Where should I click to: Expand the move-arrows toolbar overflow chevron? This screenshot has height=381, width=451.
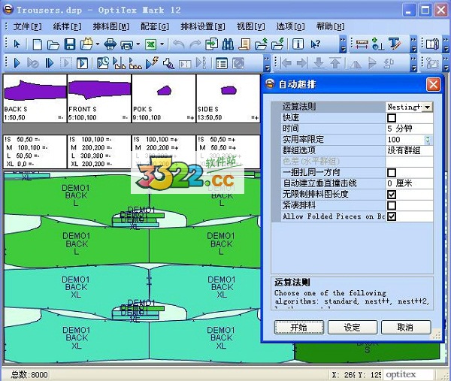[413, 63]
